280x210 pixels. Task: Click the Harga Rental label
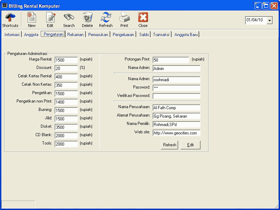click(41, 59)
